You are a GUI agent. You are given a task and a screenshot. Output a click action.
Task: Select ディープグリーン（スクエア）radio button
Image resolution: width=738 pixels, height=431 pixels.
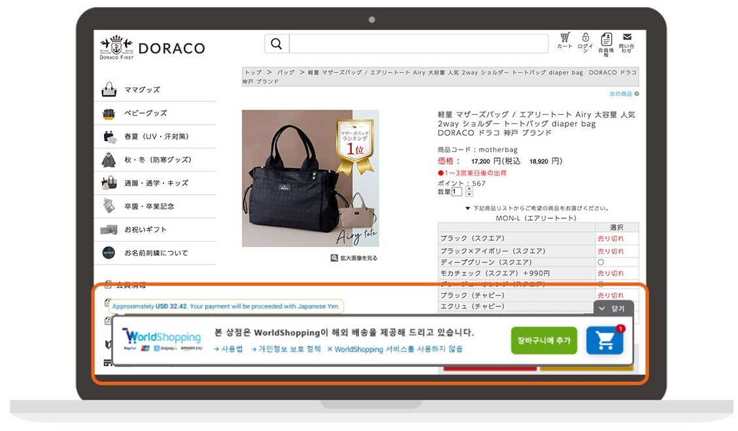pyautogui.click(x=601, y=262)
